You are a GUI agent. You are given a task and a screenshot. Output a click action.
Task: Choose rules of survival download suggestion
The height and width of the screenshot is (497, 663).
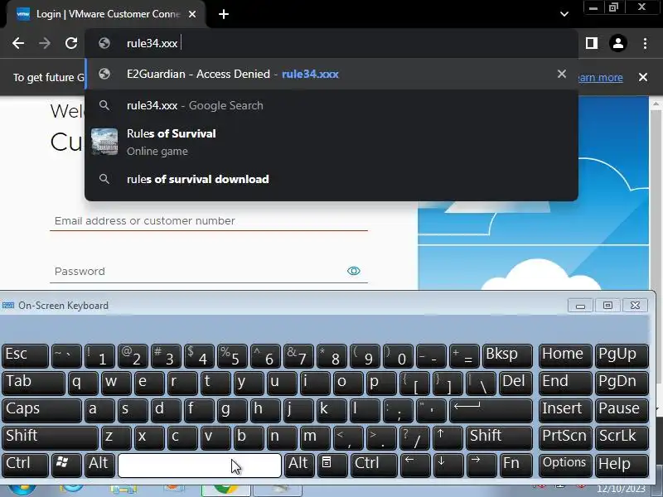click(x=331, y=179)
